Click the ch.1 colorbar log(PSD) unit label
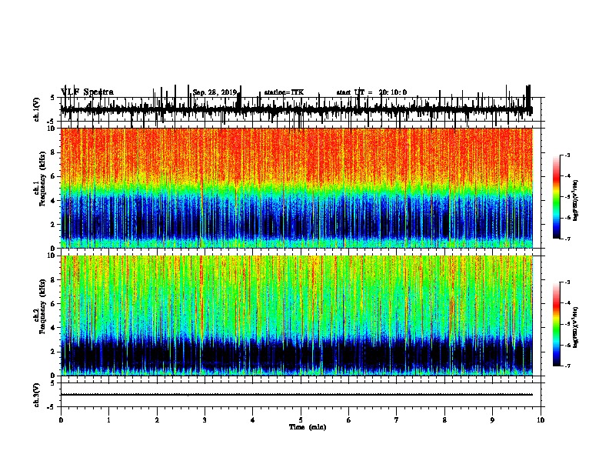Screen dimensions: 609x471 575,201
